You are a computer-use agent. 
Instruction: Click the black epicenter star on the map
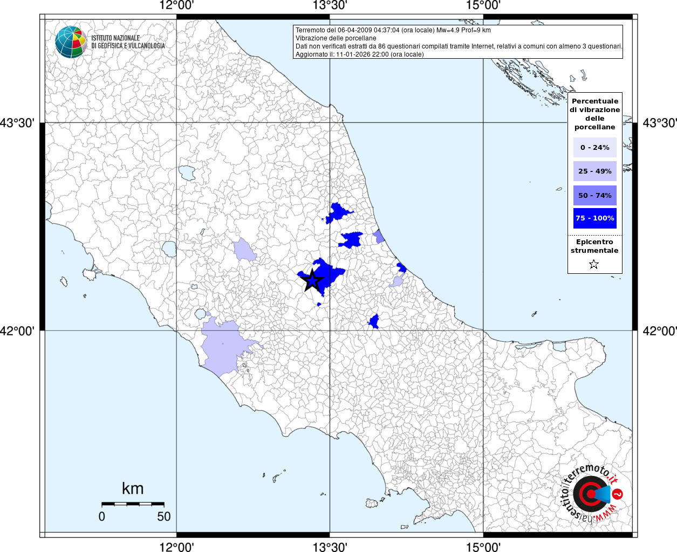pyautogui.click(x=311, y=280)
